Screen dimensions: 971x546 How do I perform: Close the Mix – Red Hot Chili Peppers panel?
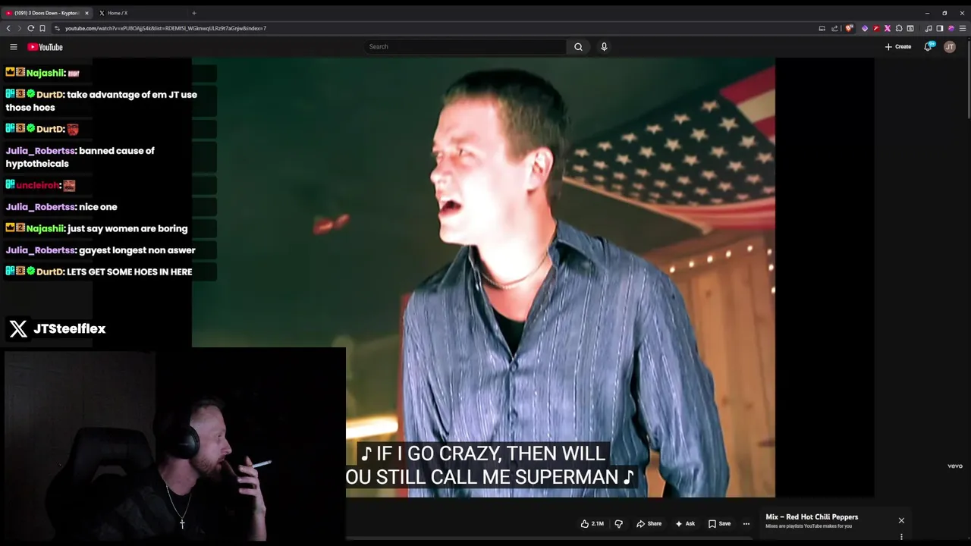(x=901, y=520)
